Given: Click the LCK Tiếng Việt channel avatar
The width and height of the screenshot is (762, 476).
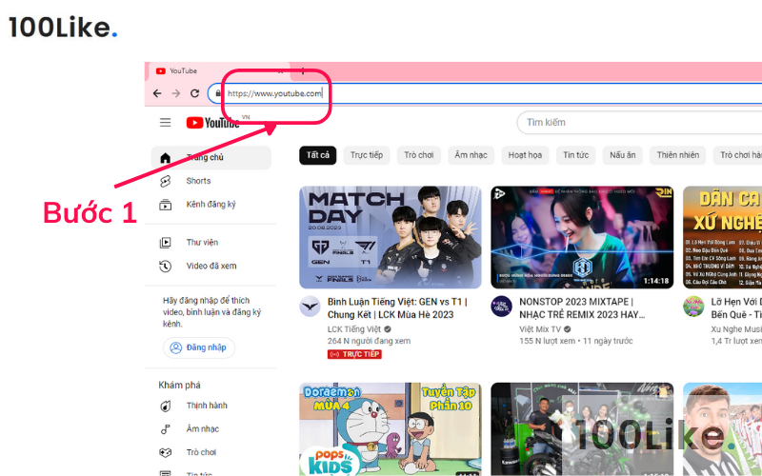Looking at the screenshot, I should [310, 307].
